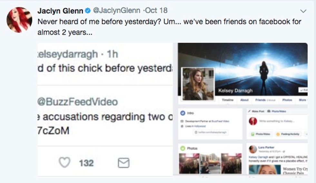Click the Intro section globe icon

[x=183, y=113]
